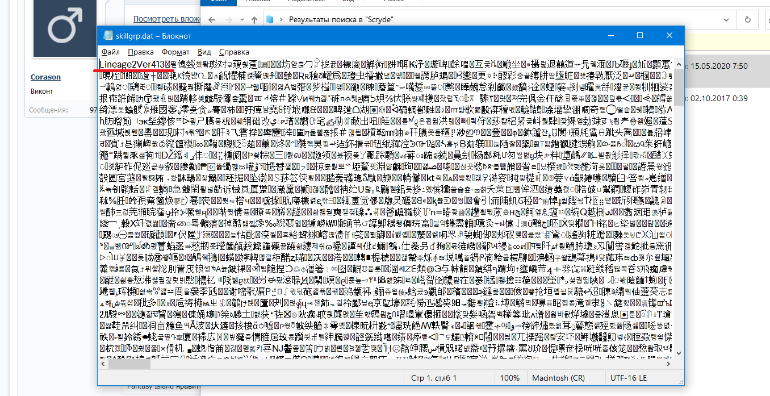Open the Файл menu in Notepad
The image size is (770, 396).
point(110,52)
